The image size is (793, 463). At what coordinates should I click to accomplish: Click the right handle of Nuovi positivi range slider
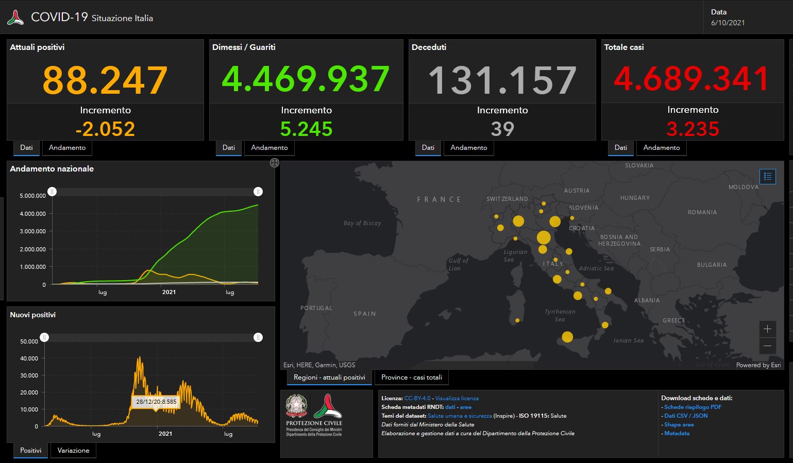[258, 337]
